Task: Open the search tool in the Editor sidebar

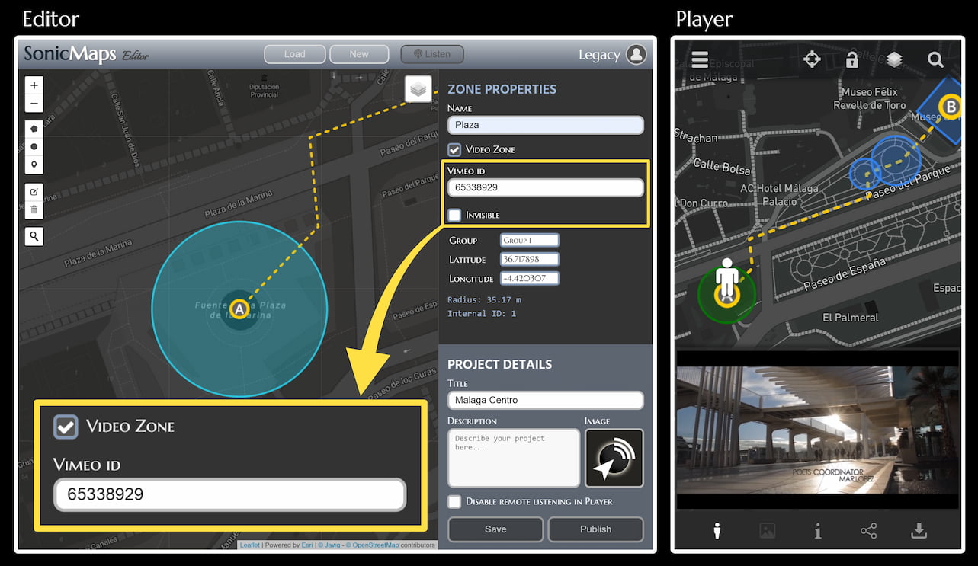Action: [34, 236]
